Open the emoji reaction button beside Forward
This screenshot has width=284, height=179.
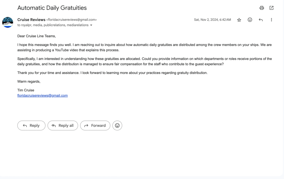click(117, 126)
